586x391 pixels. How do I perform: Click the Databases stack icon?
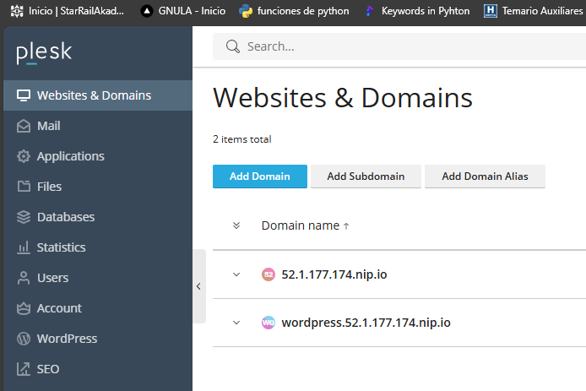click(x=23, y=217)
